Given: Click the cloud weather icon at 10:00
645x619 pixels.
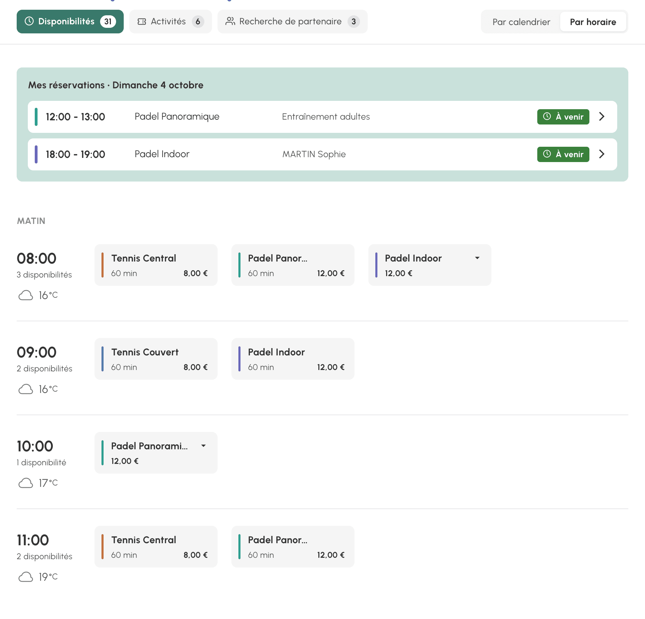Looking at the screenshot, I should tap(26, 483).
